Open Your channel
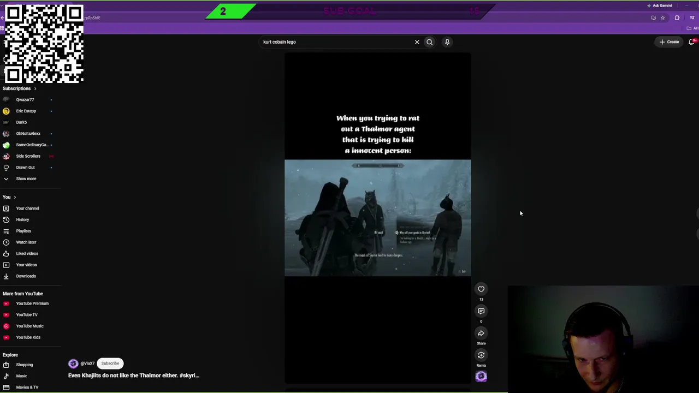The height and width of the screenshot is (393, 699). click(27, 209)
